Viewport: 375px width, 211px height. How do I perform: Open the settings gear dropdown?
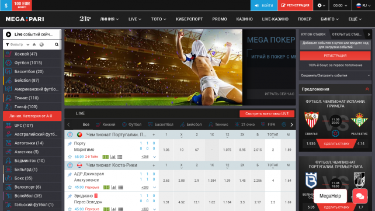click(321, 5)
